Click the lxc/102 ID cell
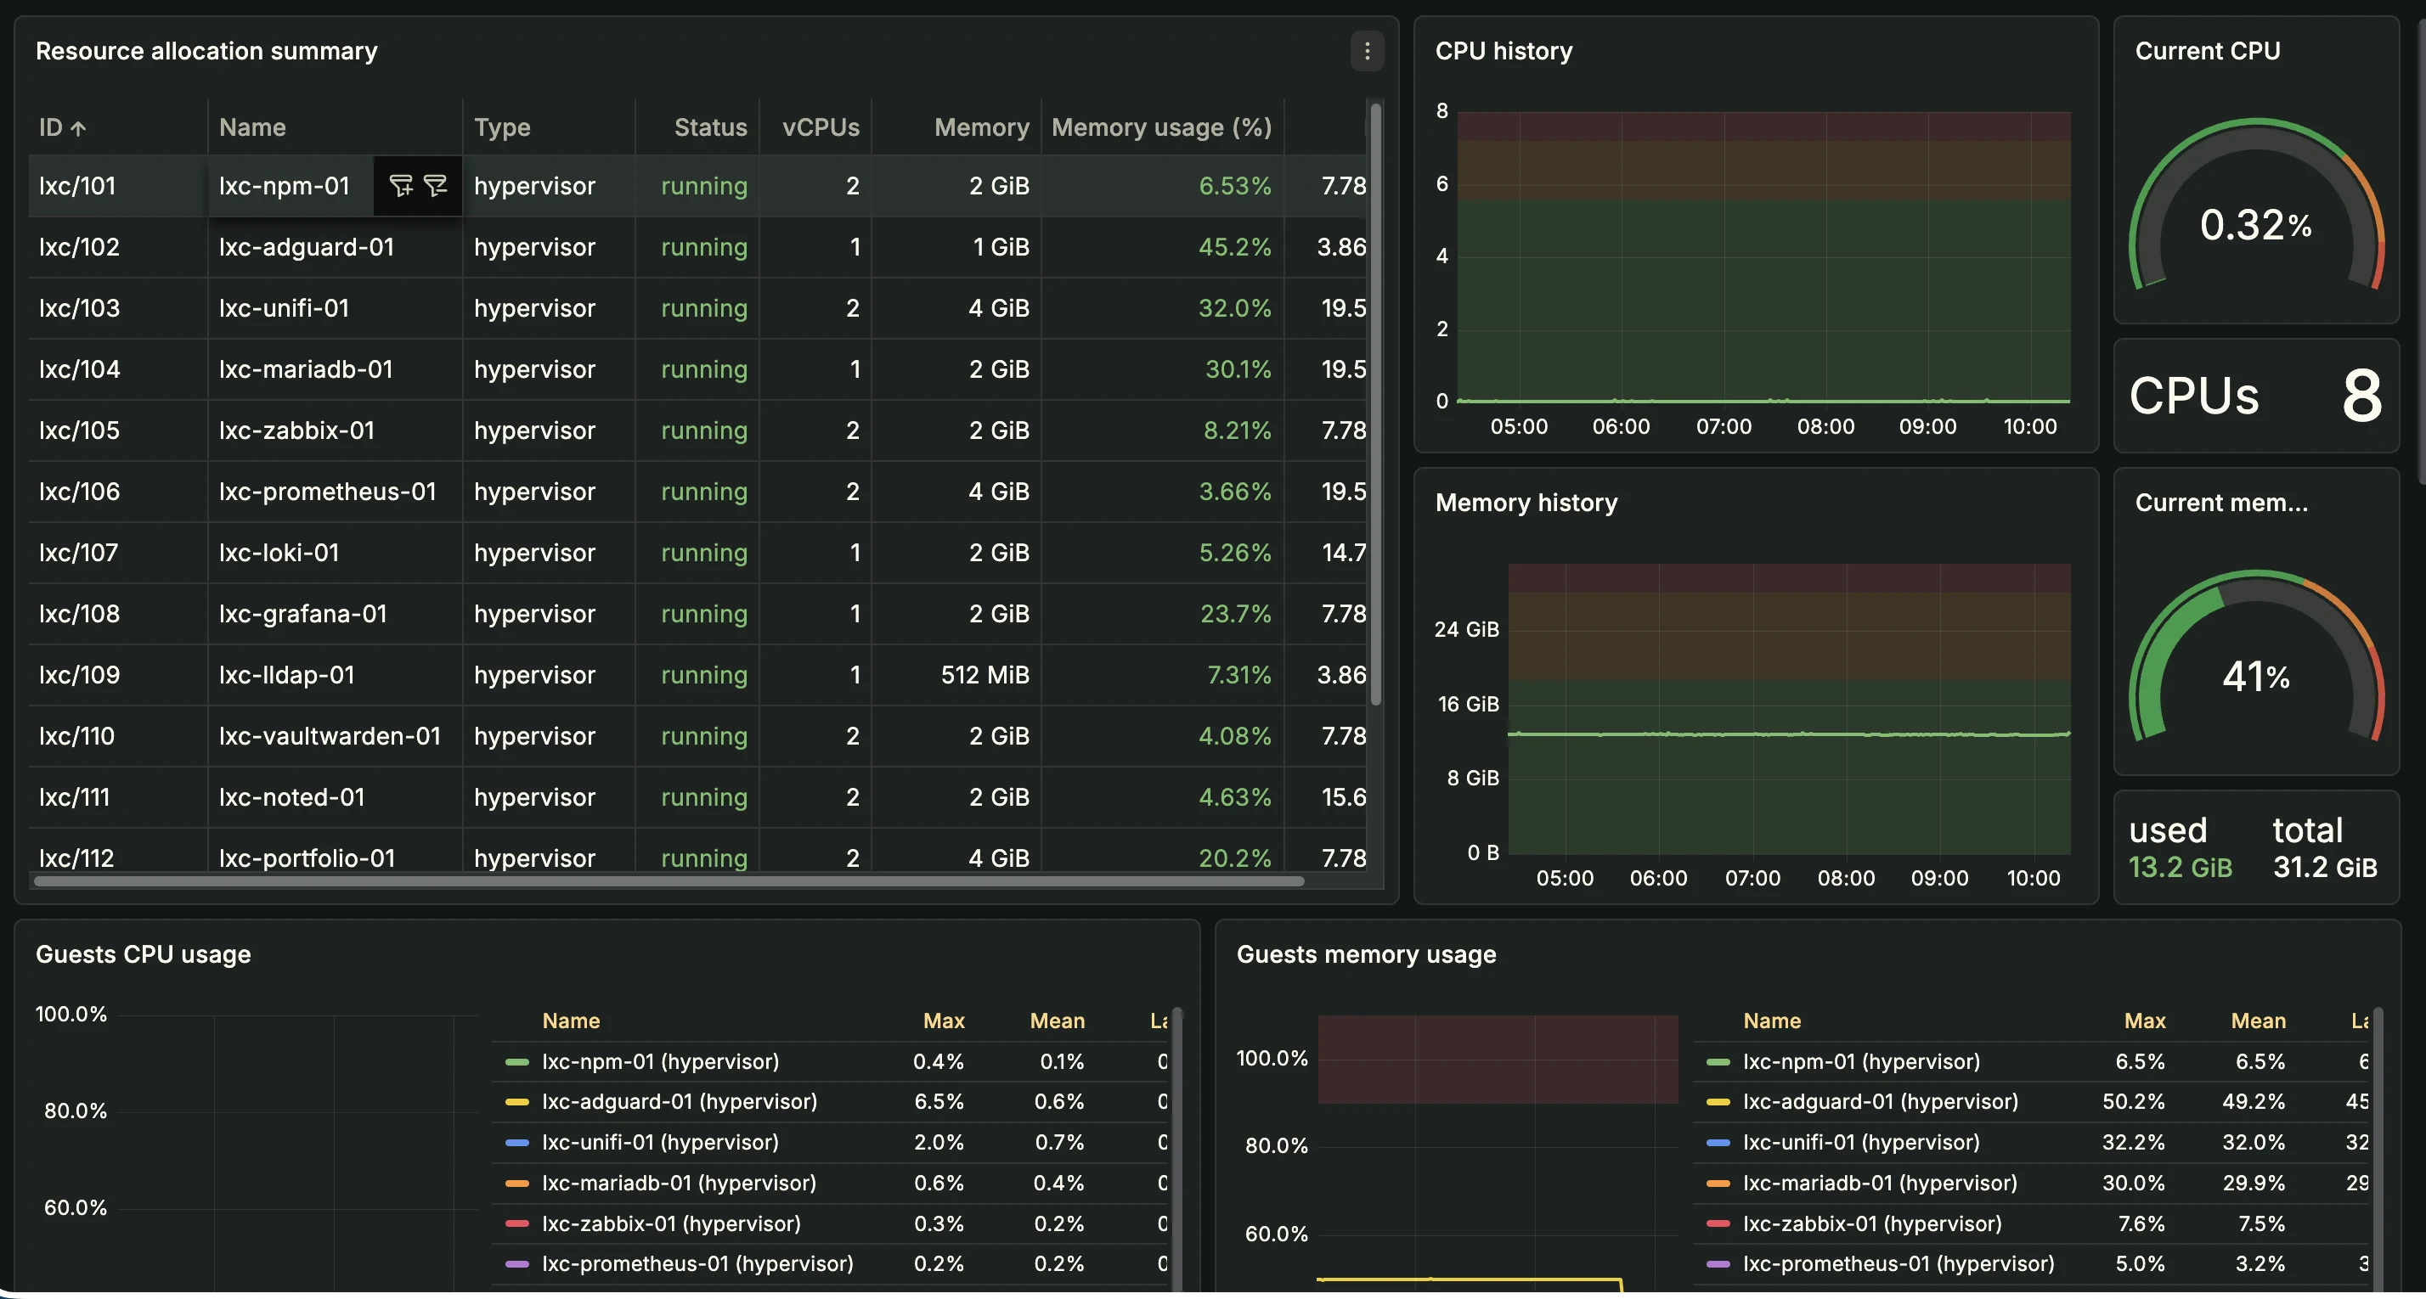The width and height of the screenshot is (2426, 1299). (x=118, y=246)
